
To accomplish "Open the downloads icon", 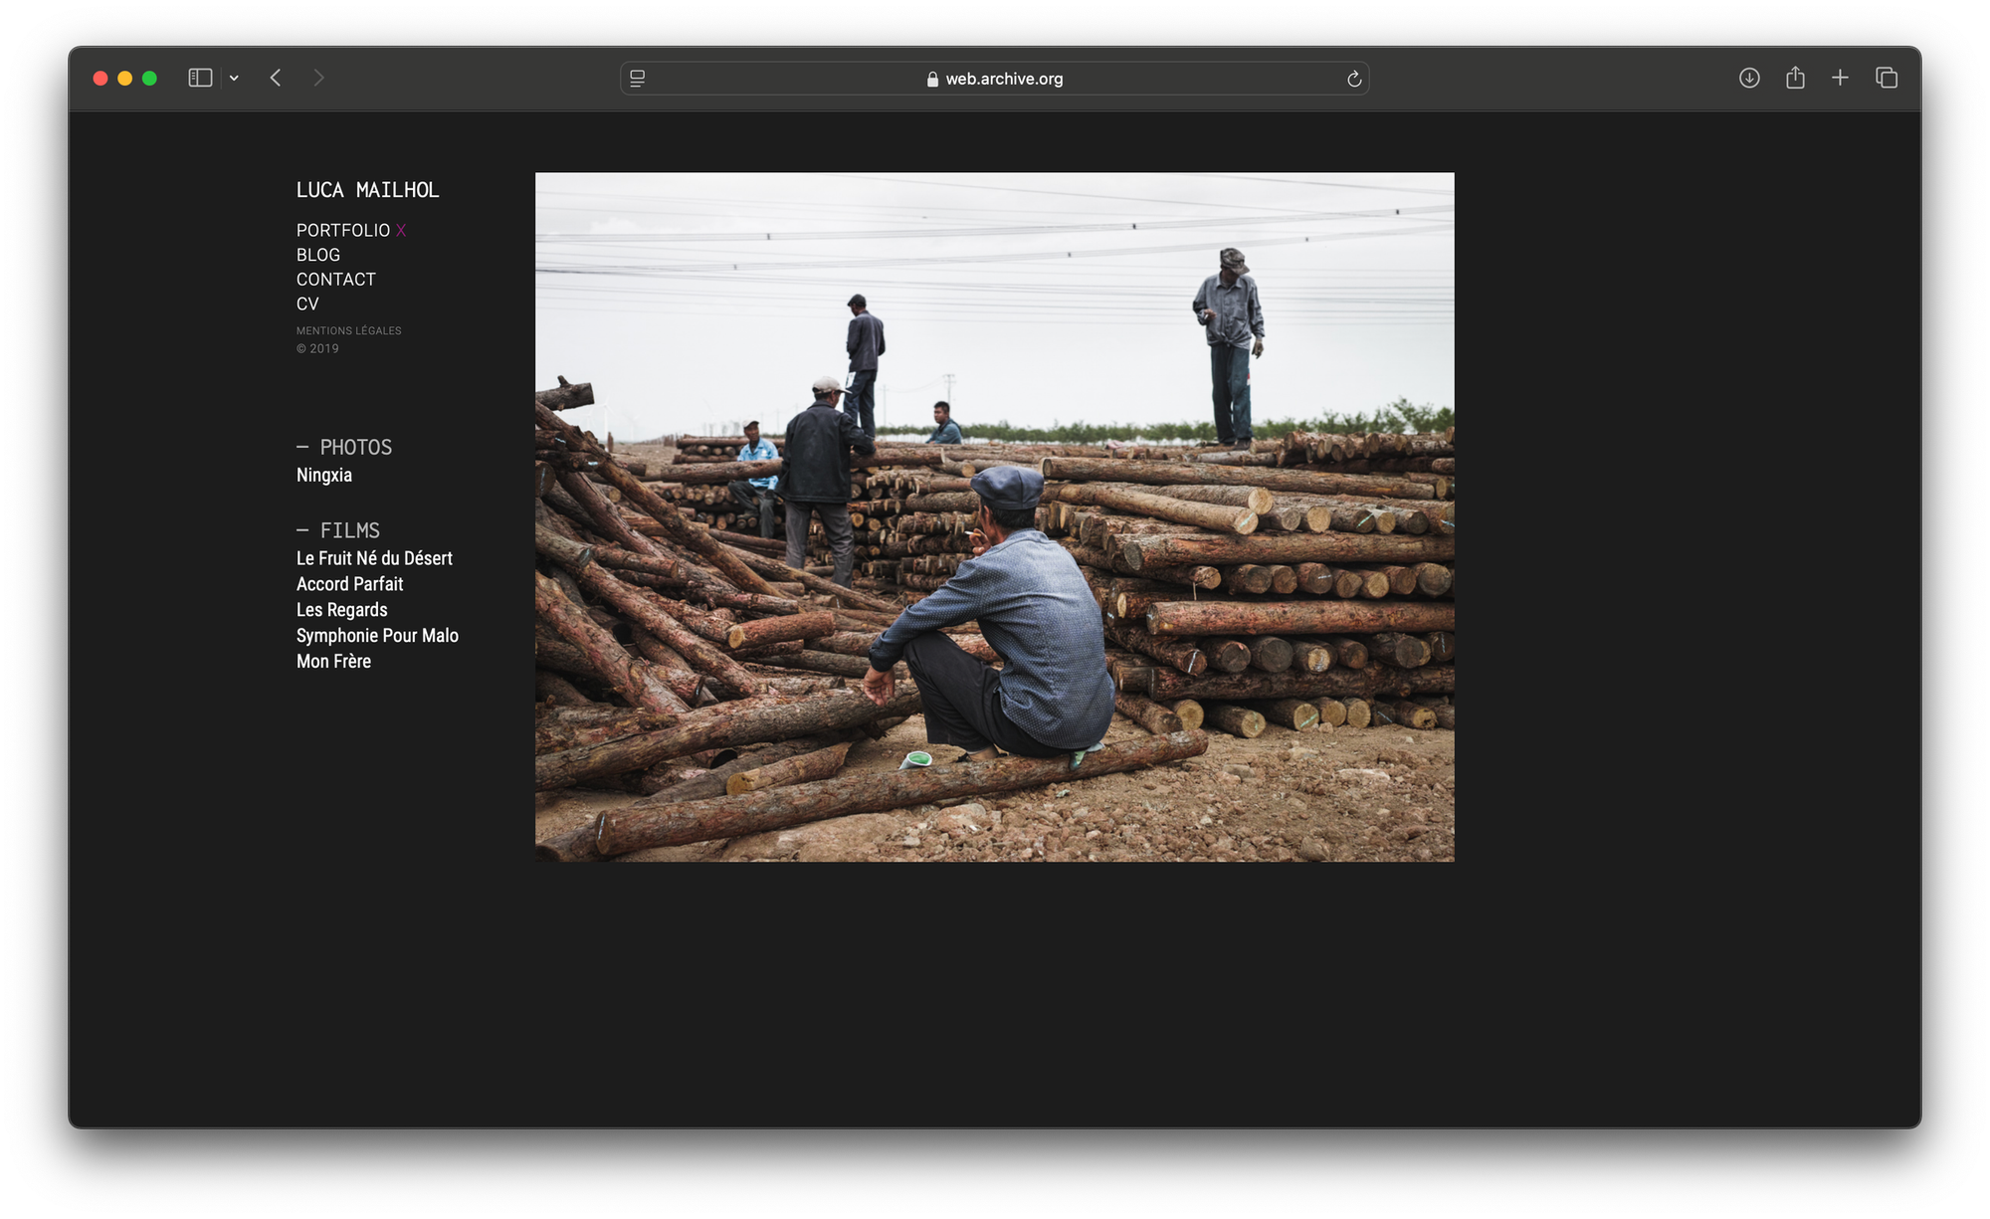I will pos(1749,78).
